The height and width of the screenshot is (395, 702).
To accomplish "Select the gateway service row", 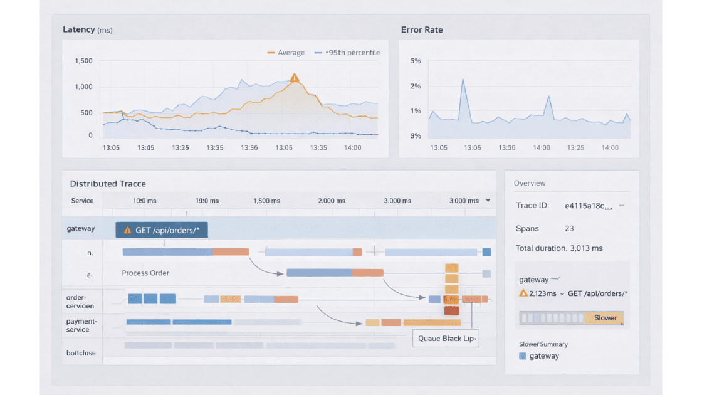I will [x=279, y=228].
